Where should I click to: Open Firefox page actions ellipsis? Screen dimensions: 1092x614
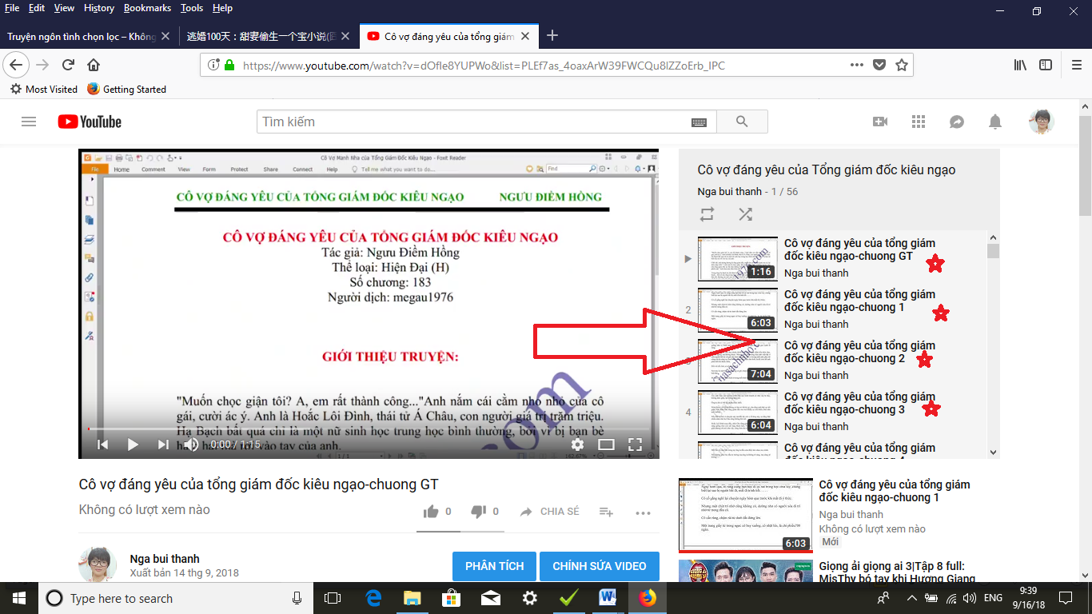tap(856, 66)
